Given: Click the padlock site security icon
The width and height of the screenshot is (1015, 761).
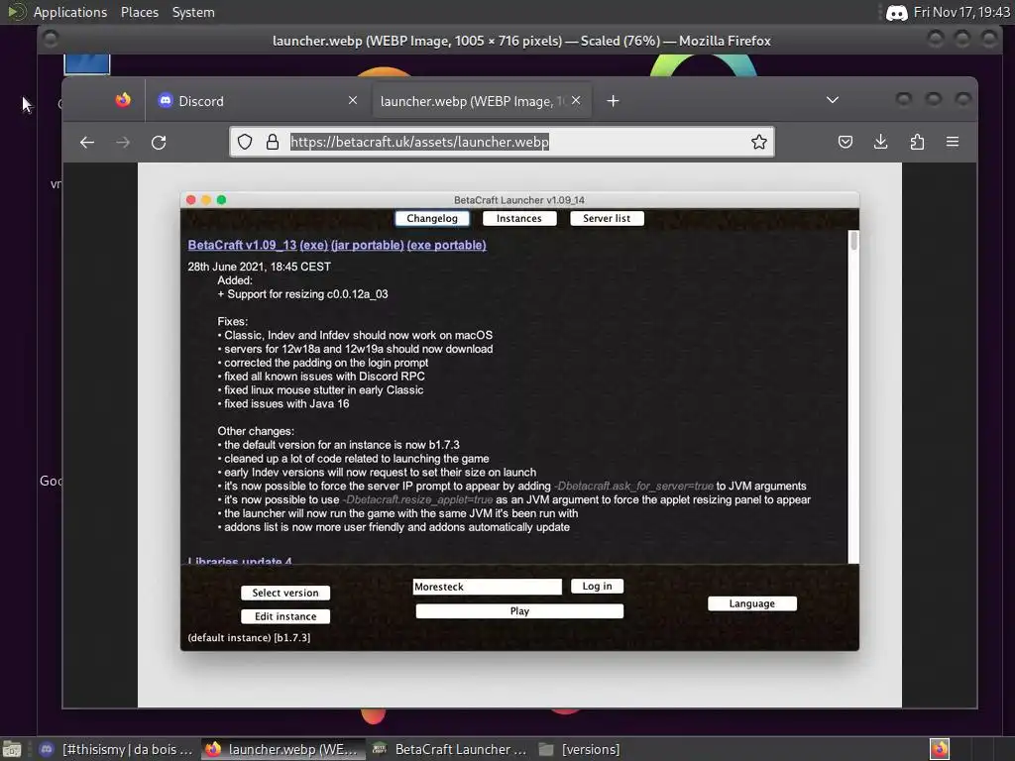Looking at the screenshot, I should pos(273,142).
